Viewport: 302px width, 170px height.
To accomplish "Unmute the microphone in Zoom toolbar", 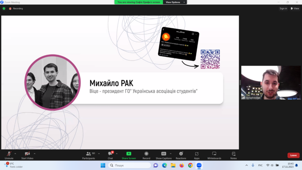I will [x=9, y=155].
